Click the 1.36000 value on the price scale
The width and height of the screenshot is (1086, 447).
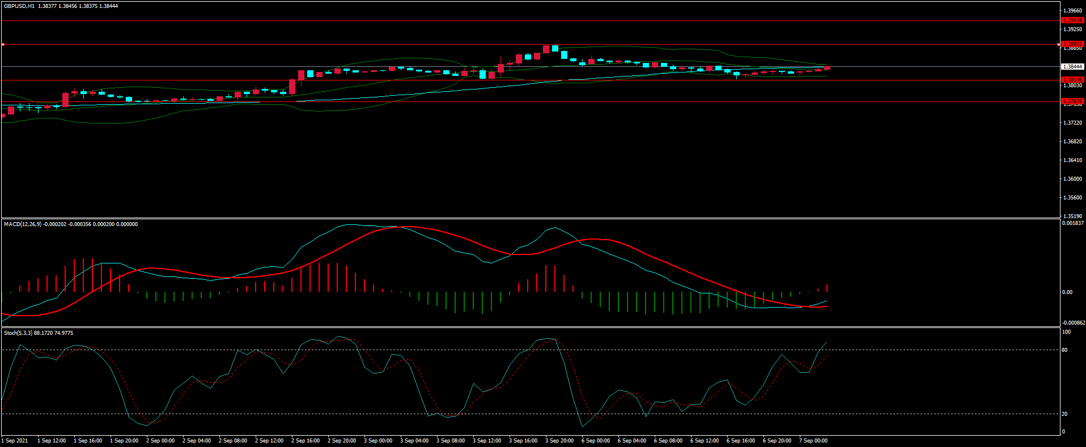click(1072, 179)
